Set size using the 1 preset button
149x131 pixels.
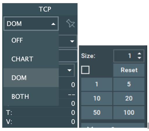(97, 84)
